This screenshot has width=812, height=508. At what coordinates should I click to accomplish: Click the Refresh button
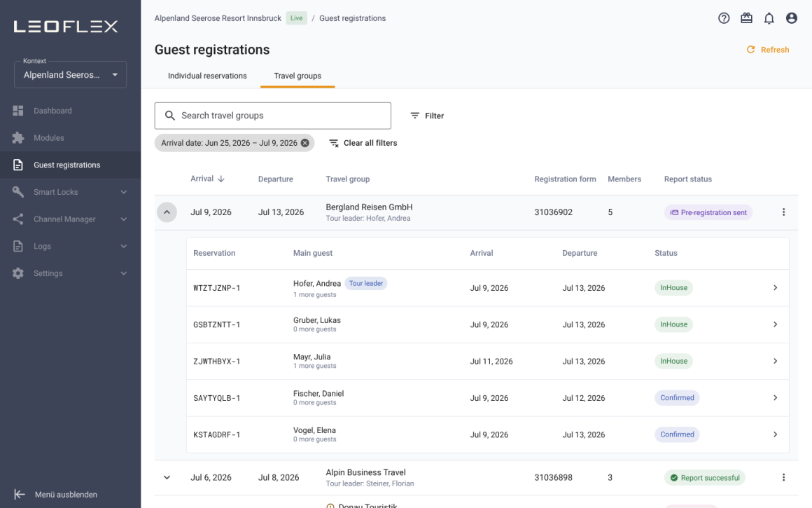click(767, 50)
